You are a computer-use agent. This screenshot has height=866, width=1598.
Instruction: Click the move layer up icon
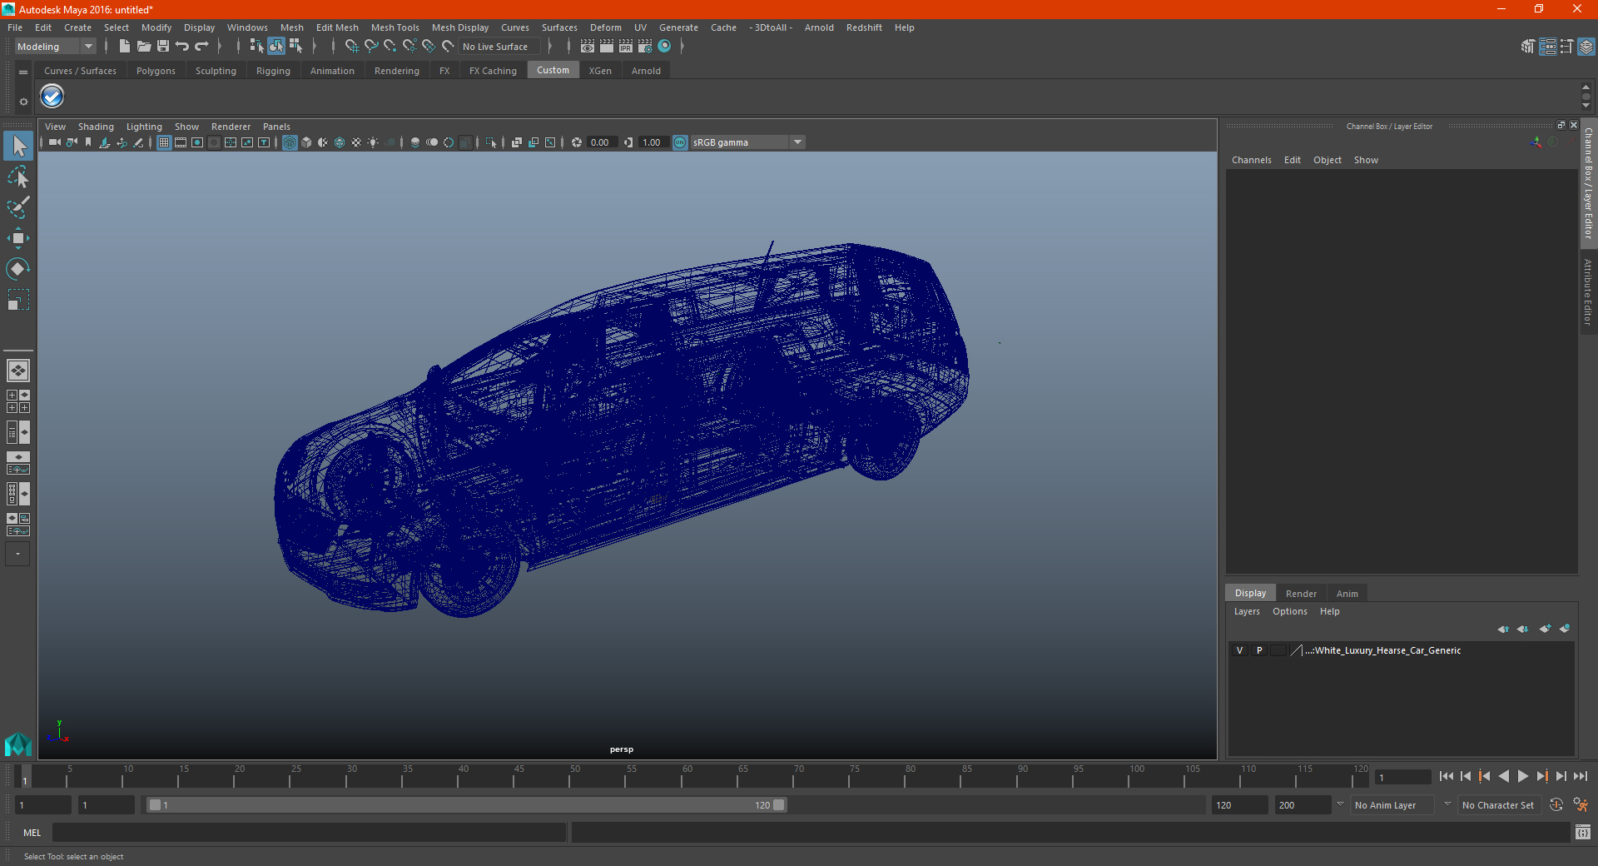click(1503, 629)
